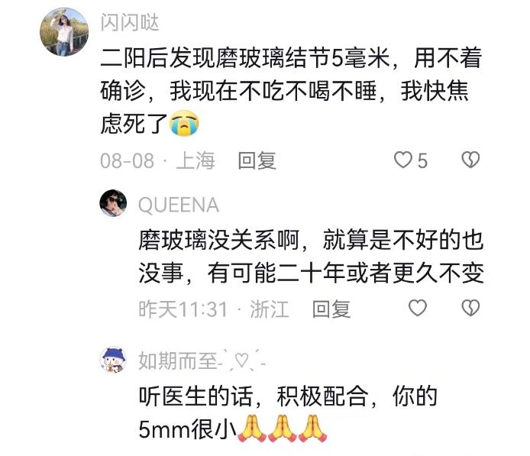530x456 pixels.
Task: Open username QUEENA
Action: point(179,205)
